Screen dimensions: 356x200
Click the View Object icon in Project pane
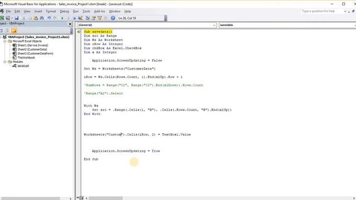pos(7,31)
